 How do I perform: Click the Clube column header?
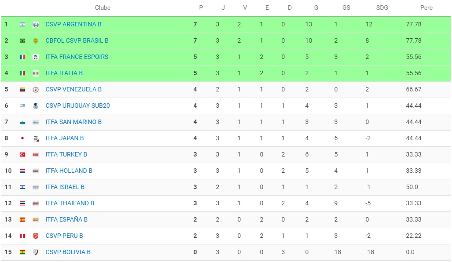(x=103, y=7)
